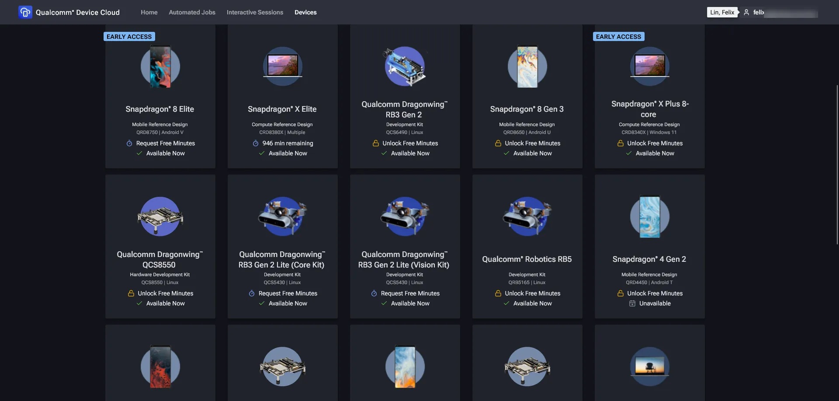Click 946 min remaining on Snapdragon X Elite
The image size is (839, 401).
pos(288,143)
